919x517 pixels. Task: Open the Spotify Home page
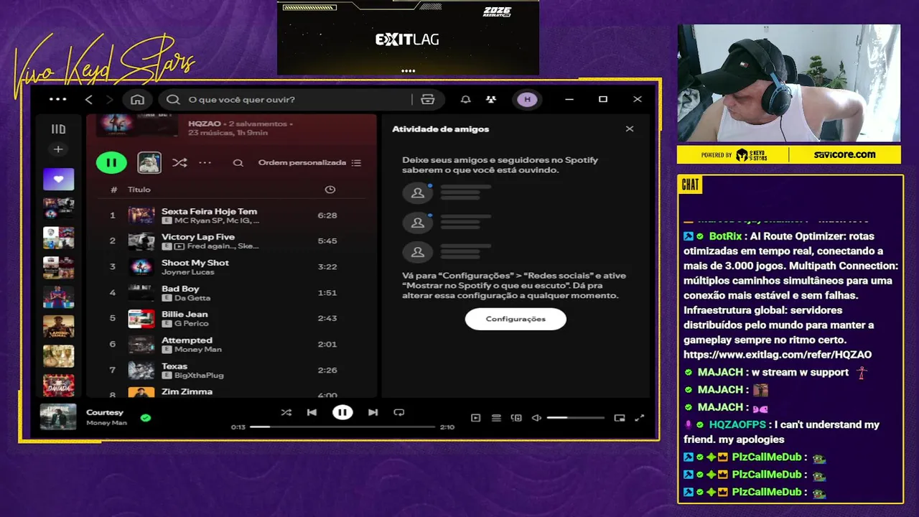coord(138,99)
